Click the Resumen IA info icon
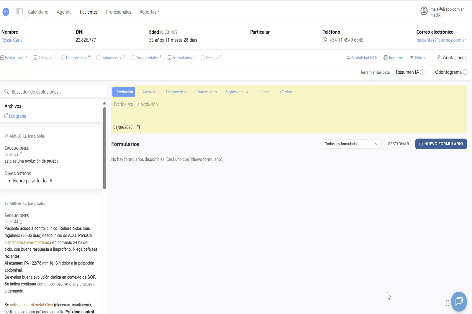 (x=422, y=72)
